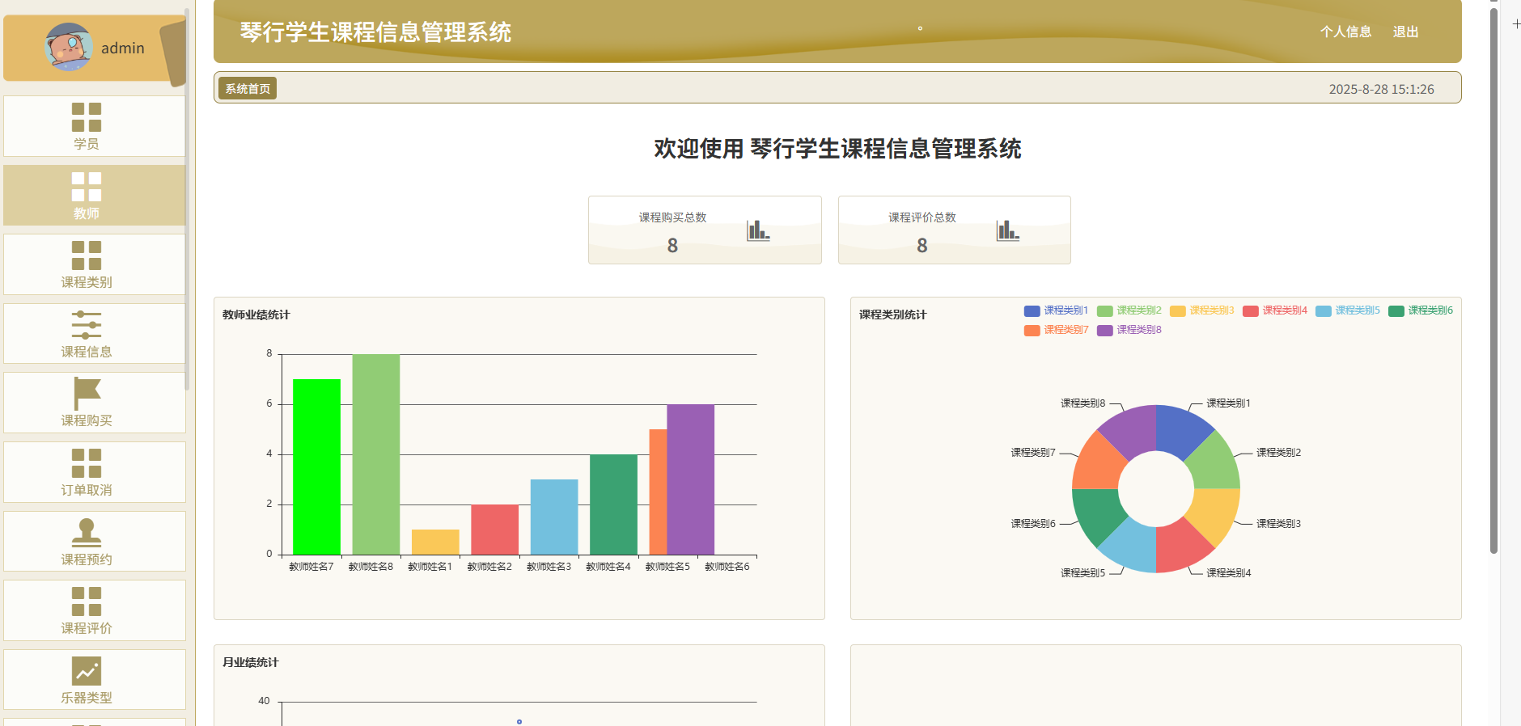Click the 课程类别统计 chart title
The image size is (1521, 726).
[x=893, y=314]
